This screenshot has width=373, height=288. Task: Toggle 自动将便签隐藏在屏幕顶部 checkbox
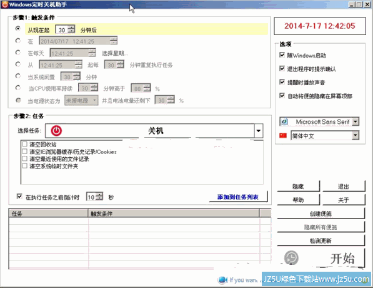[282, 96]
